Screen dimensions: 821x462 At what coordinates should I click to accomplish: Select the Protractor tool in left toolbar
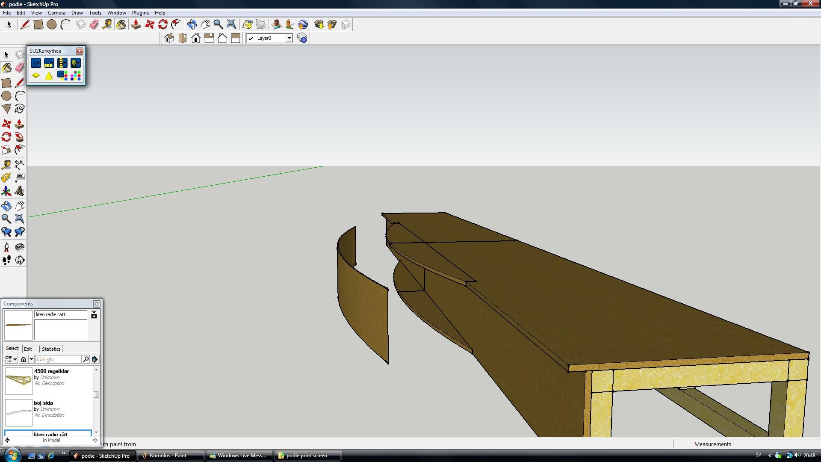(6, 178)
